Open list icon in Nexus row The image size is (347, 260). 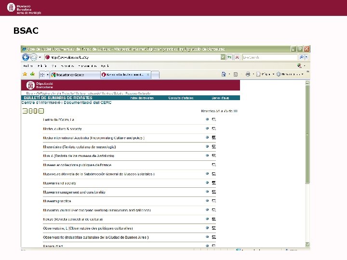(x=214, y=219)
